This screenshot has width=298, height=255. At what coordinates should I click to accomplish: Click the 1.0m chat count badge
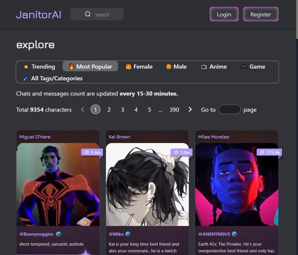[x=182, y=152]
